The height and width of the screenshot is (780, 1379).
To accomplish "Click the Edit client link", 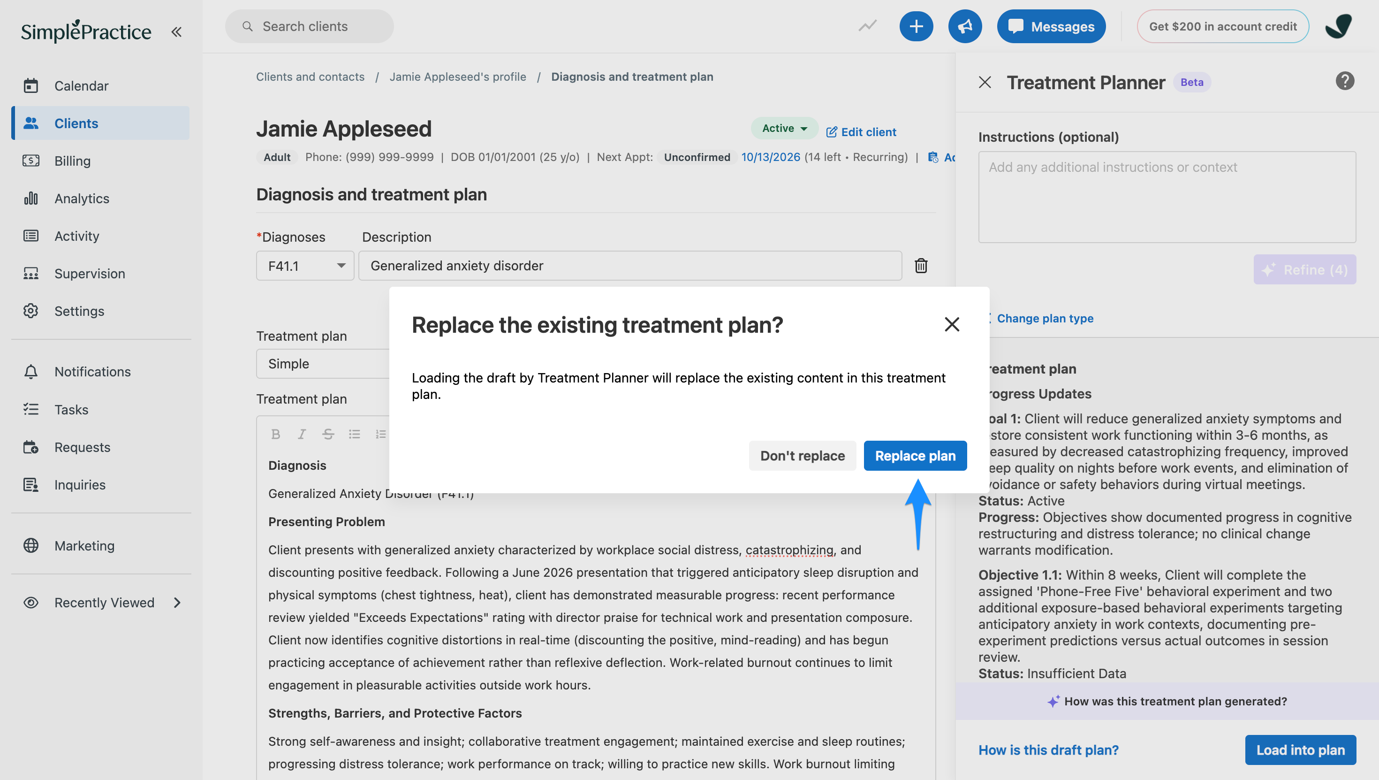I will point(861,132).
